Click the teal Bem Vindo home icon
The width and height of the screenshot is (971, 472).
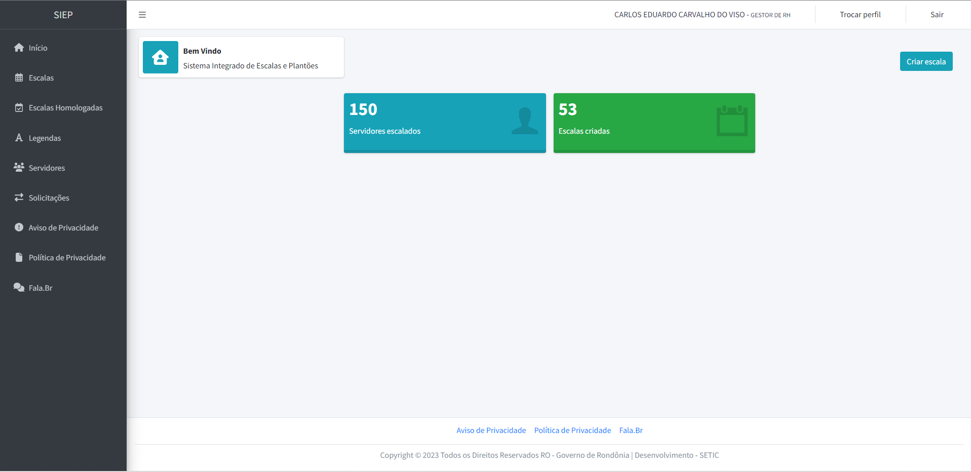(x=161, y=57)
